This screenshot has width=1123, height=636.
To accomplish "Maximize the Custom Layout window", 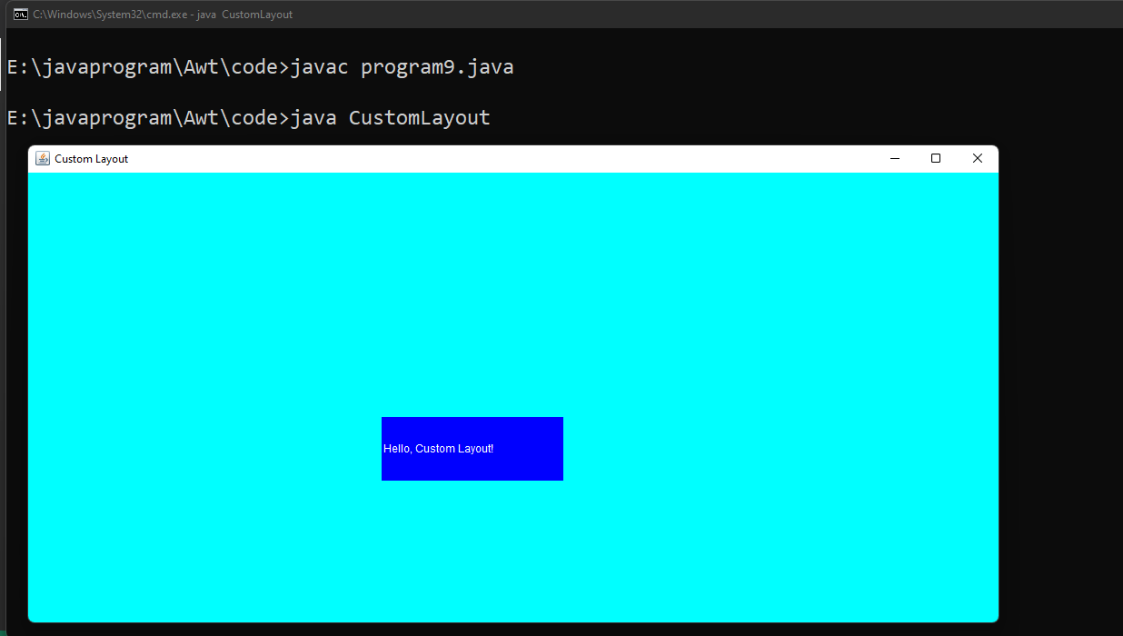I will tap(936, 158).
